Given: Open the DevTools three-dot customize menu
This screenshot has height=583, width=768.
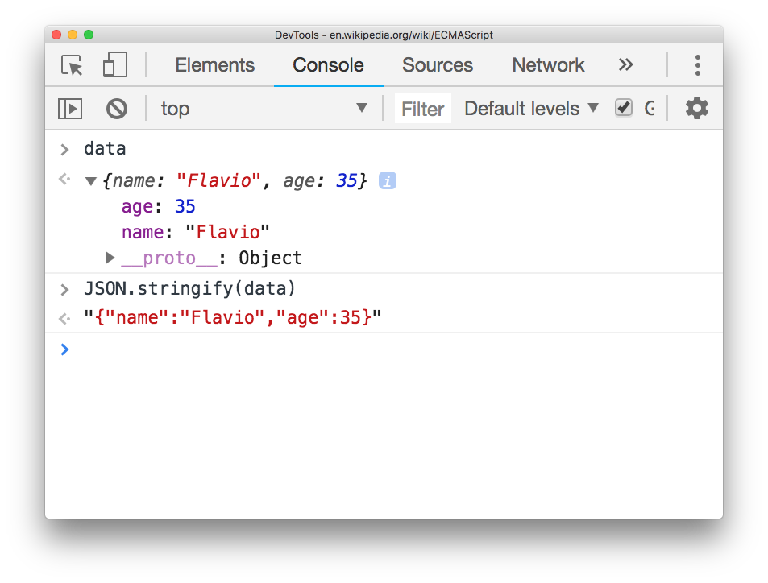Looking at the screenshot, I should [697, 65].
